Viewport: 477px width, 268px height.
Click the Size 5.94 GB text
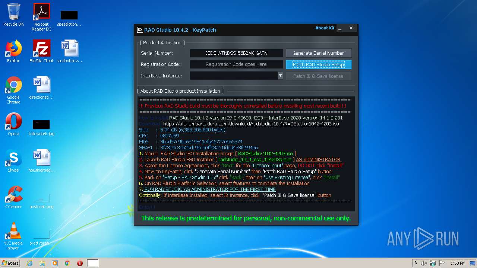coord(193,130)
